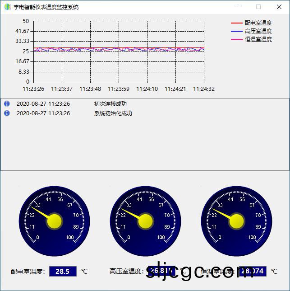This screenshot has height=291, width=290.
Task: Click the info icon of second log entry
Action: tap(7, 113)
